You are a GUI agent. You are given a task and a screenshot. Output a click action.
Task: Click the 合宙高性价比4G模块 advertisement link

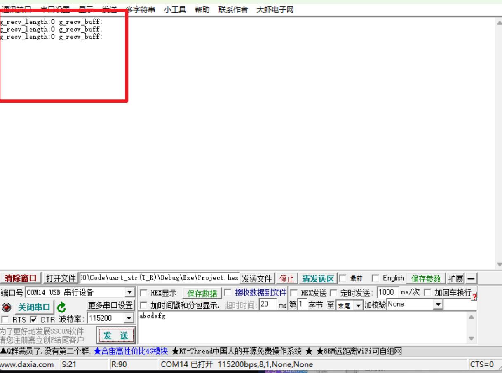point(131,351)
